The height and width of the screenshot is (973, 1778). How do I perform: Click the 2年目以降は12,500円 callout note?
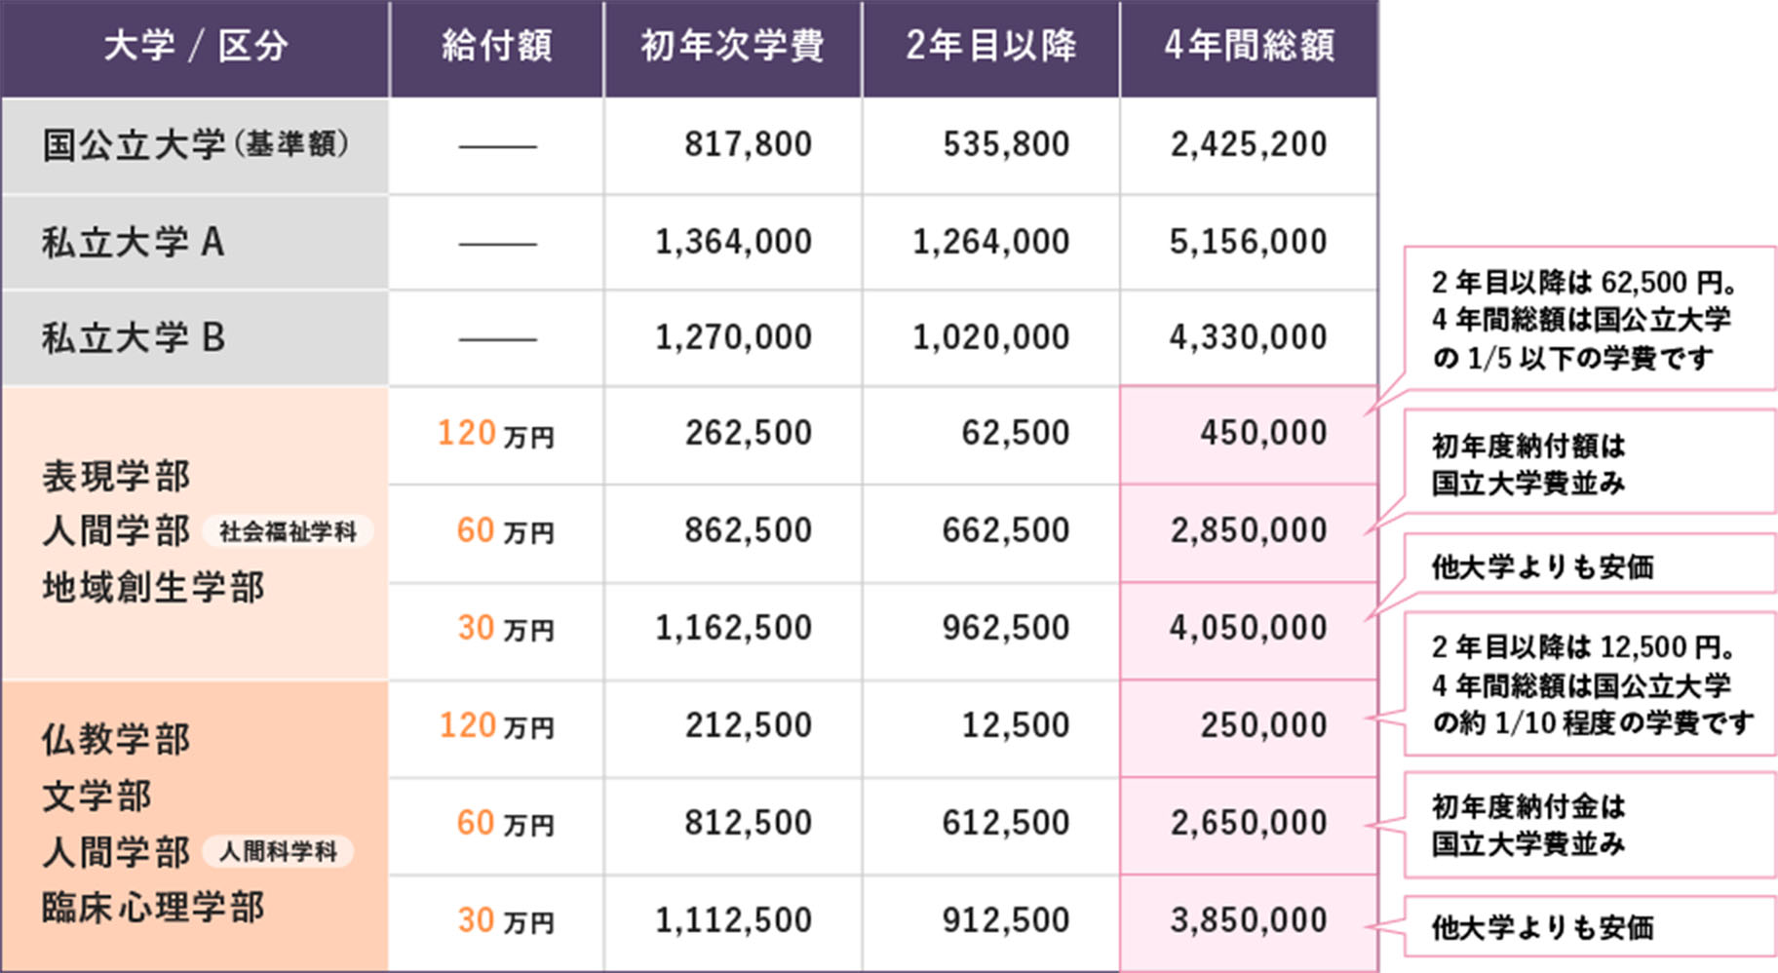pos(1589,683)
